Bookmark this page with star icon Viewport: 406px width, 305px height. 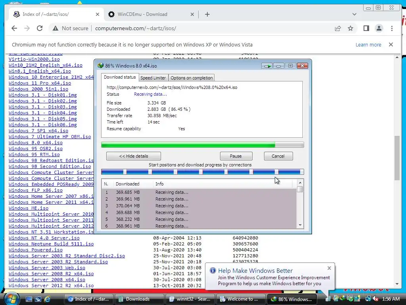[x=350, y=28]
